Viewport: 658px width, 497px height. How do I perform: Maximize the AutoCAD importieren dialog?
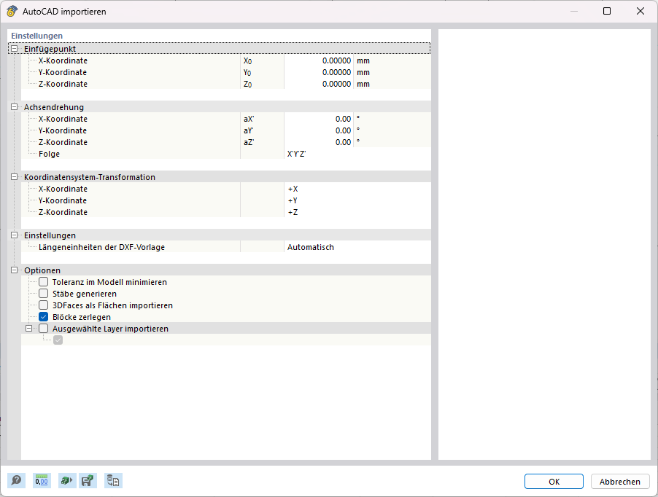point(607,12)
